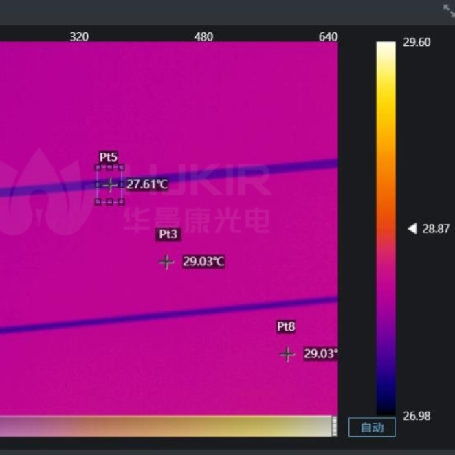Viewport: 455px width, 455px height.
Task: Click the Pt3 29.03°C temperature reading
Action: [203, 262]
